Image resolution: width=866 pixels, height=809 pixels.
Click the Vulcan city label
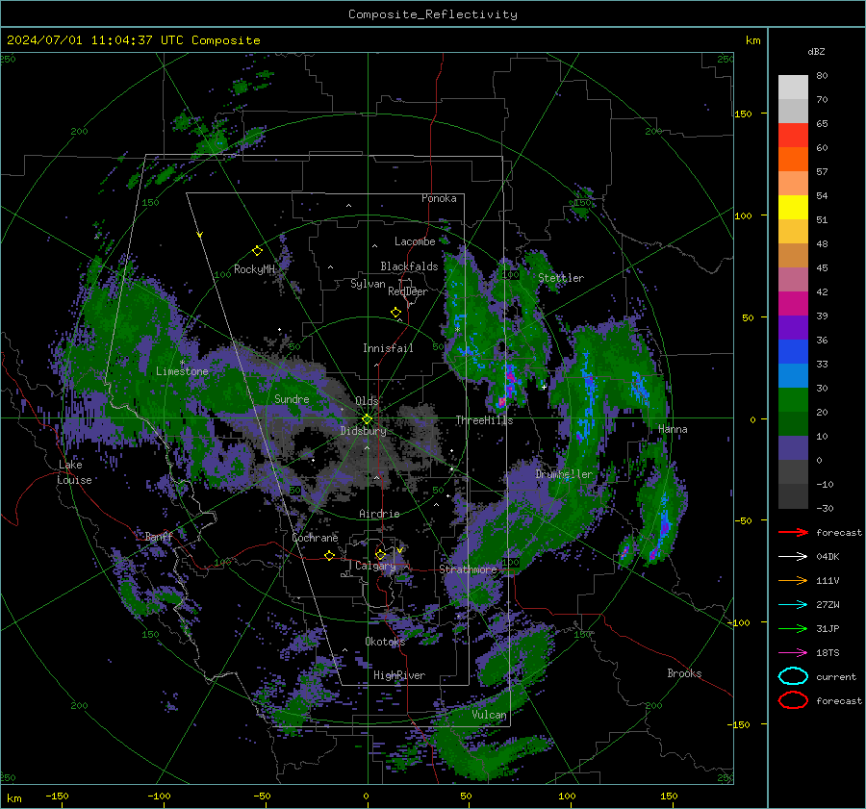[489, 715]
